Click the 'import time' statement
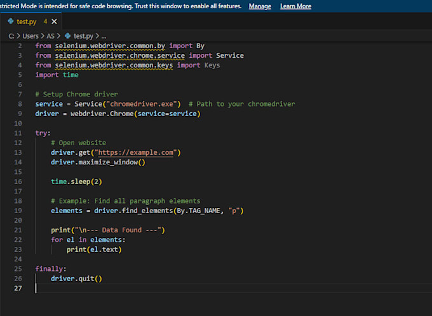The image size is (432, 316). (x=57, y=75)
